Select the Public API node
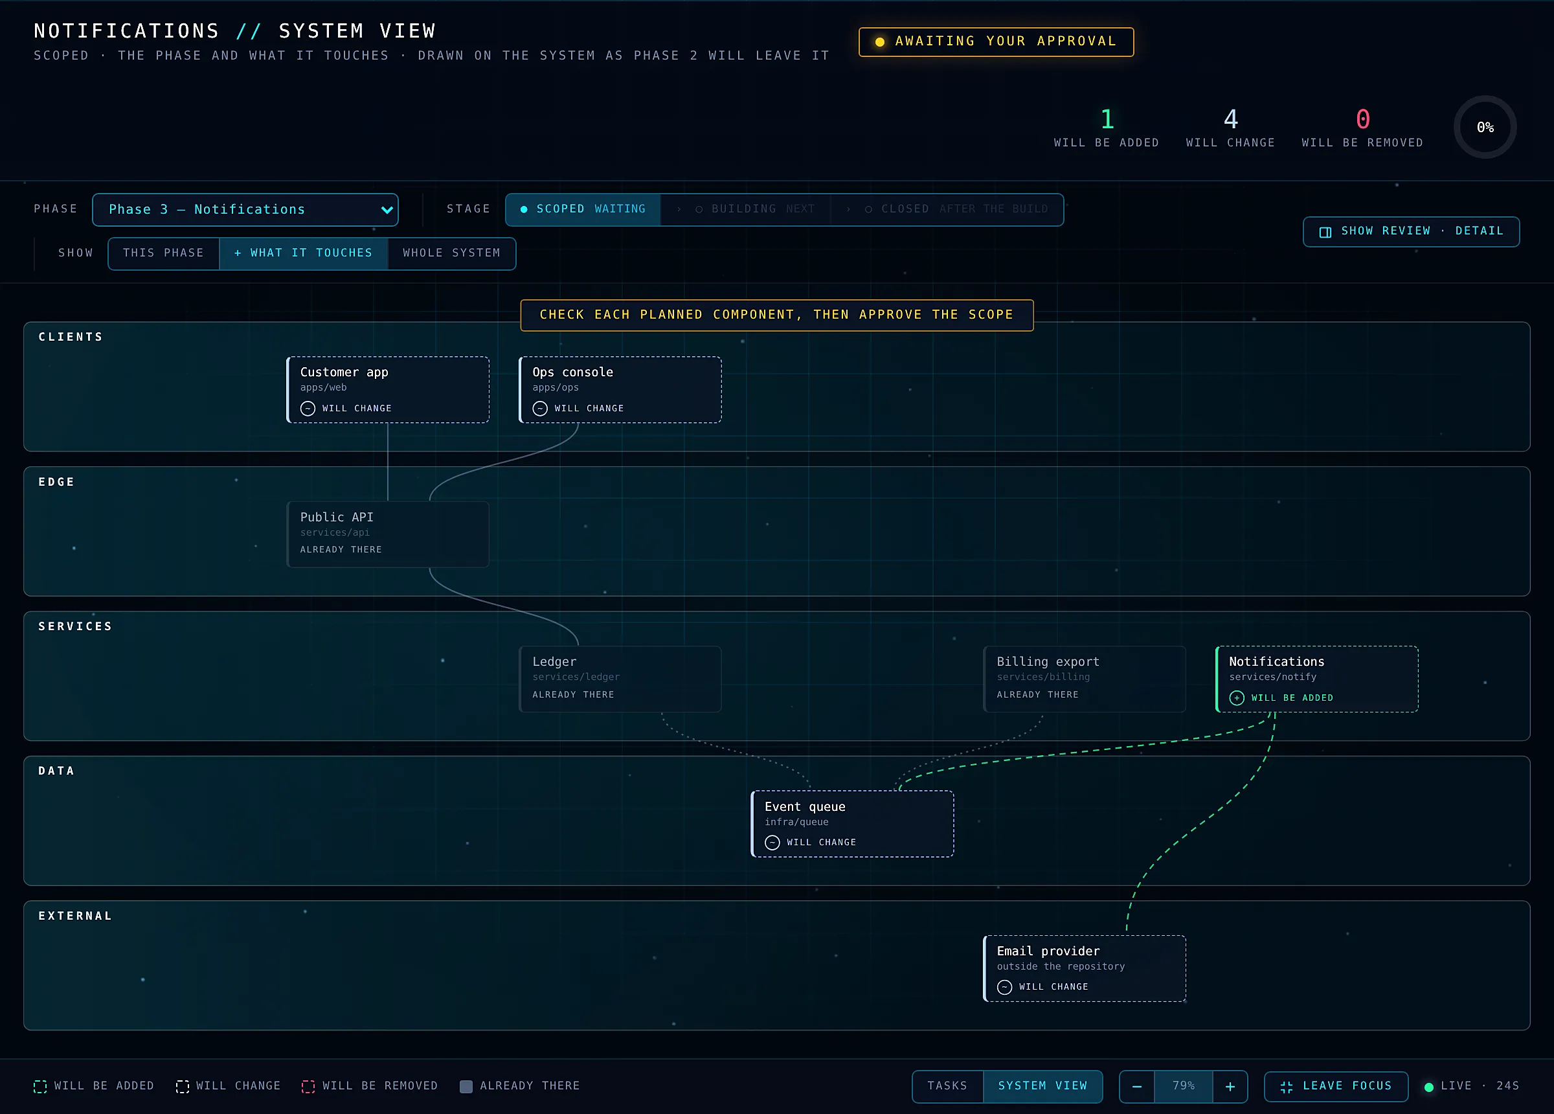Image resolution: width=1554 pixels, height=1114 pixels. coord(388,534)
